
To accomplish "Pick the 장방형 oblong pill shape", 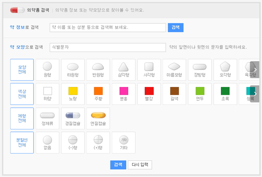I will [200, 70].
